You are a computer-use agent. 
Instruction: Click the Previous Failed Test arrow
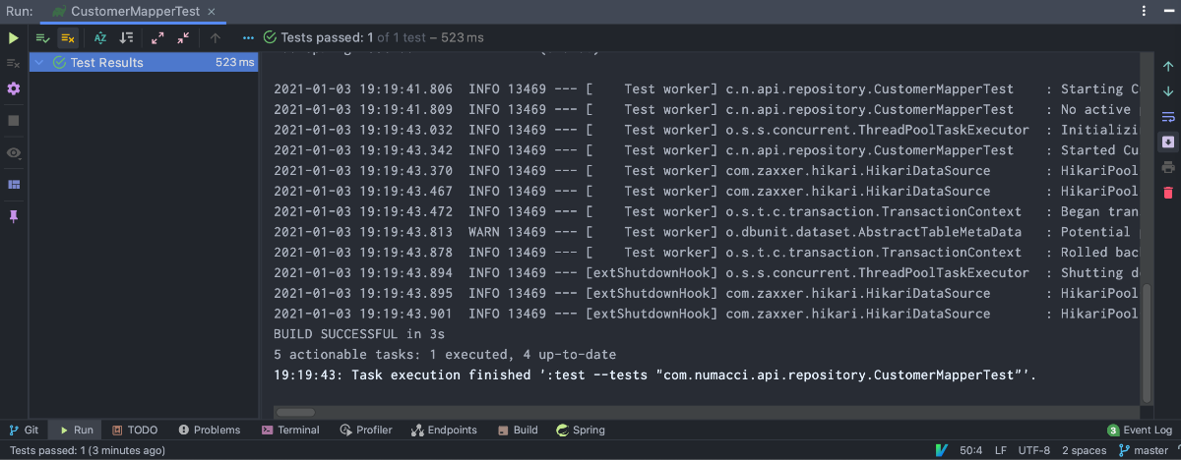click(216, 37)
